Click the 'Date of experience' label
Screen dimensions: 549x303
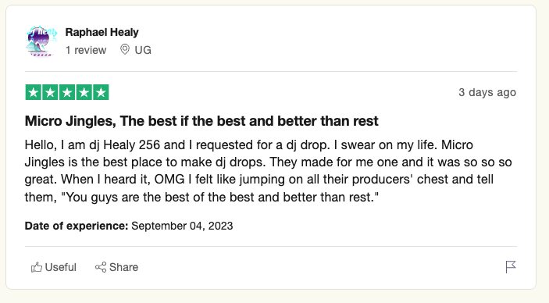point(77,226)
